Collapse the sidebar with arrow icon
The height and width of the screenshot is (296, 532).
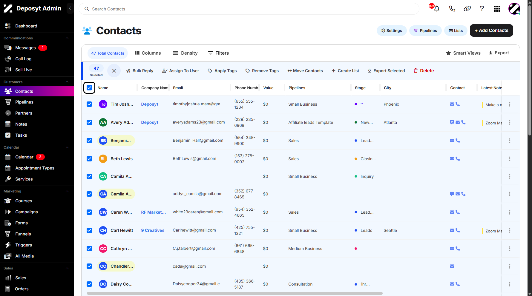[70, 8]
